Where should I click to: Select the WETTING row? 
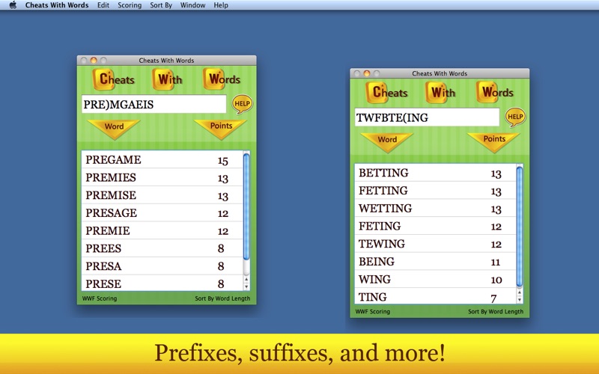coord(435,208)
